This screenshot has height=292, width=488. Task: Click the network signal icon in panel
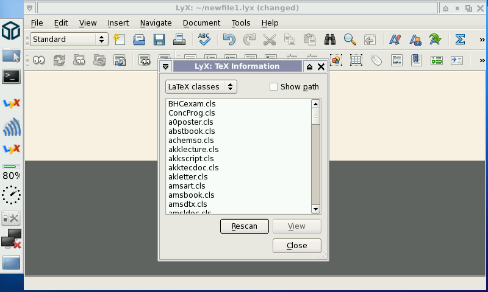[12, 127]
